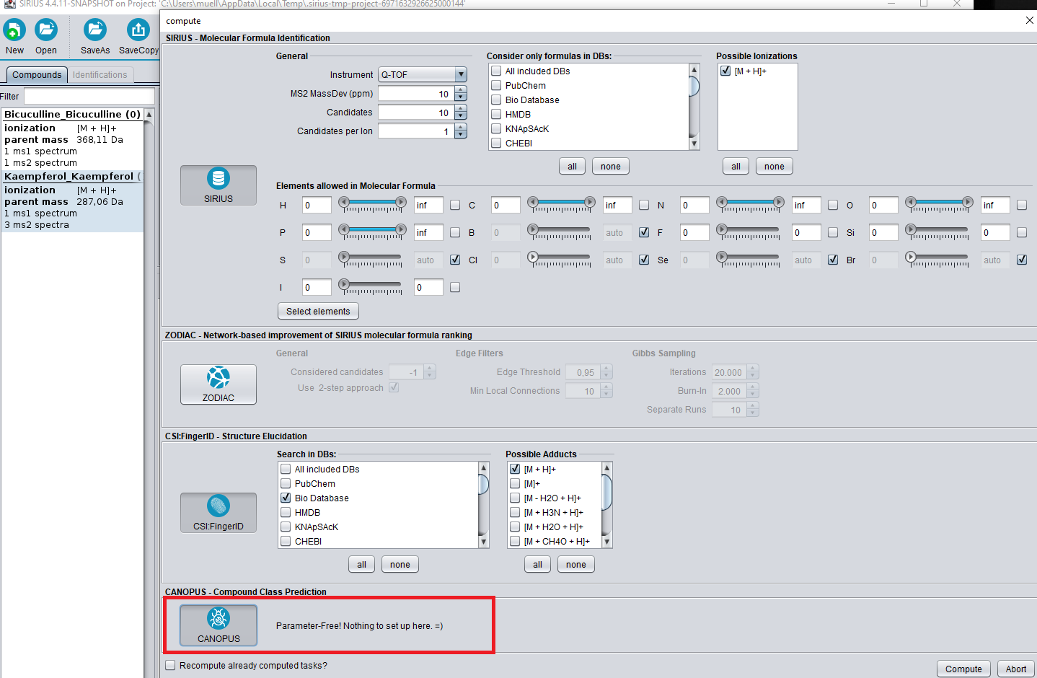Click 'none' under formula databases list
Screen dimensions: 1037x678
[611, 166]
